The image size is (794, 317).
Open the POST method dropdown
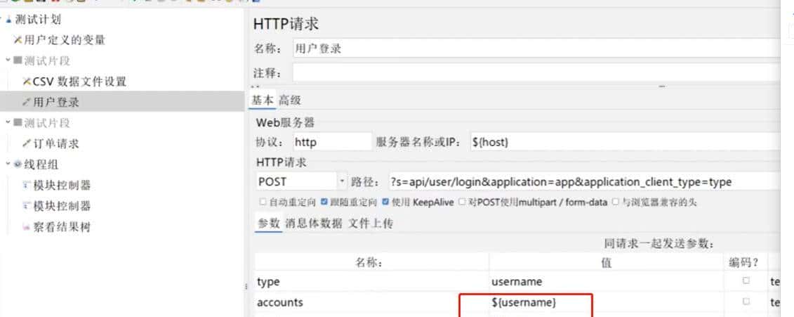pos(343,182)
